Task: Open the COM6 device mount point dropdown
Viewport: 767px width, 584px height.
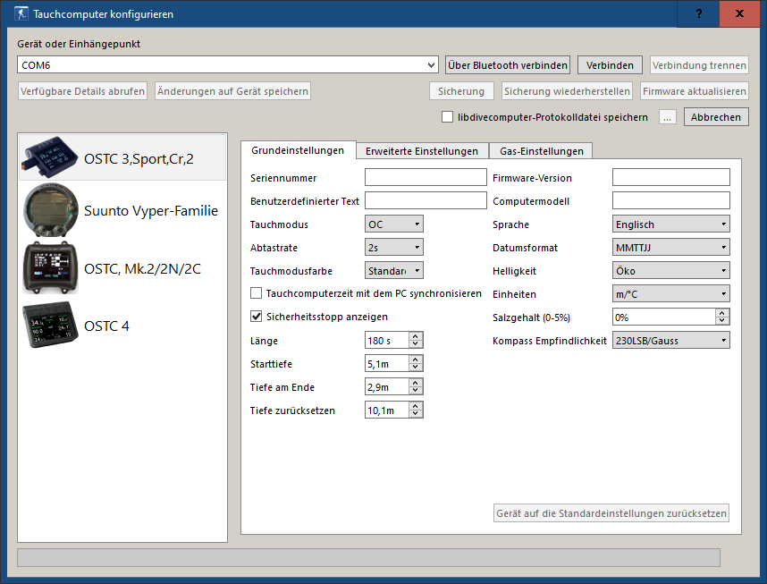Action: 228,65
